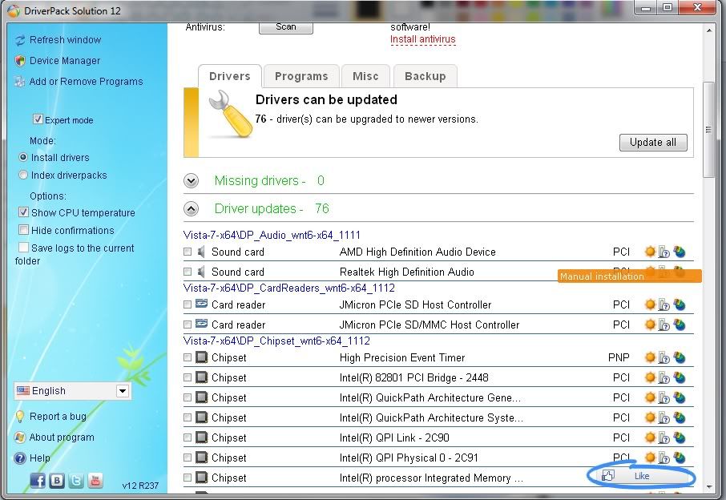Viewport: 726px width, 500px height.
Task: Click orange sun icon for AMD Audio row
Action: [650, 252]
